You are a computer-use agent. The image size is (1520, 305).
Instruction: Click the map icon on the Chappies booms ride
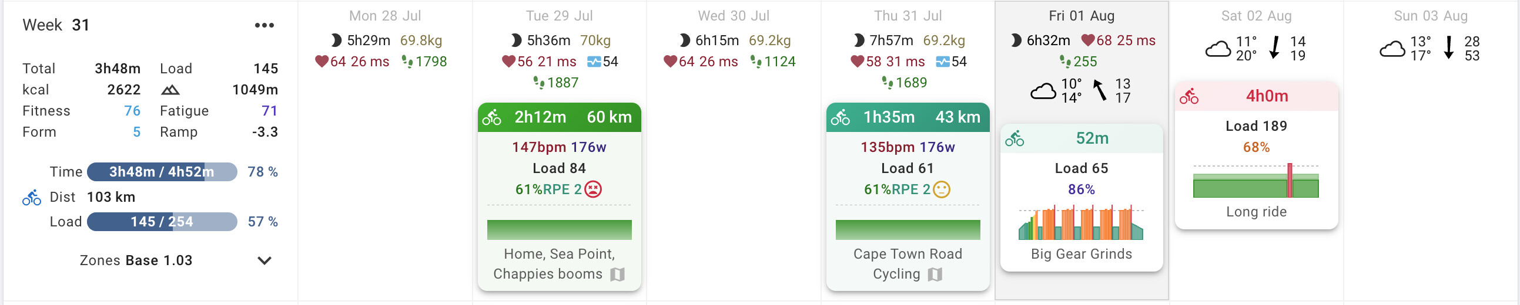pos(617,274)
